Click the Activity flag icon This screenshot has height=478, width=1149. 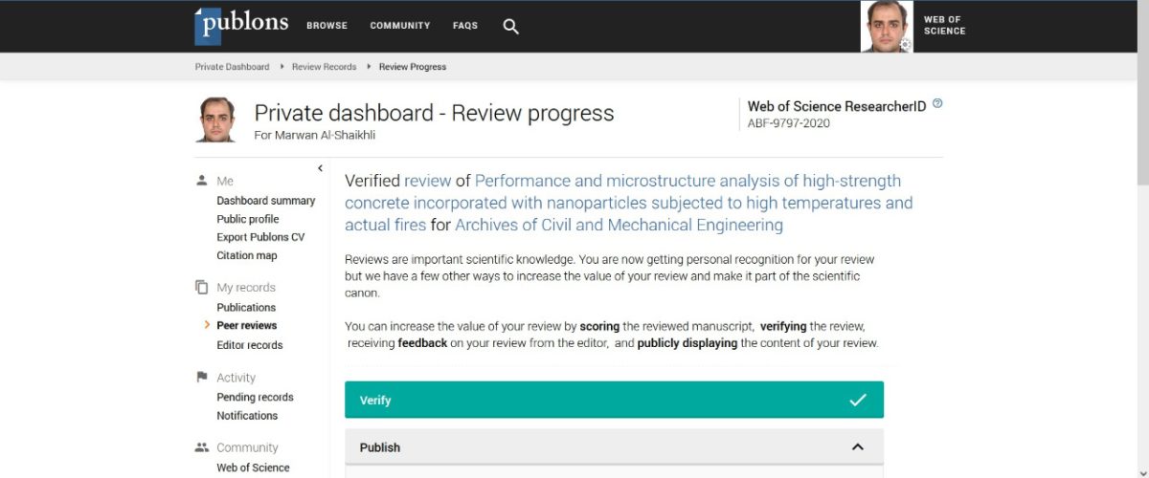tap(201, 377)
